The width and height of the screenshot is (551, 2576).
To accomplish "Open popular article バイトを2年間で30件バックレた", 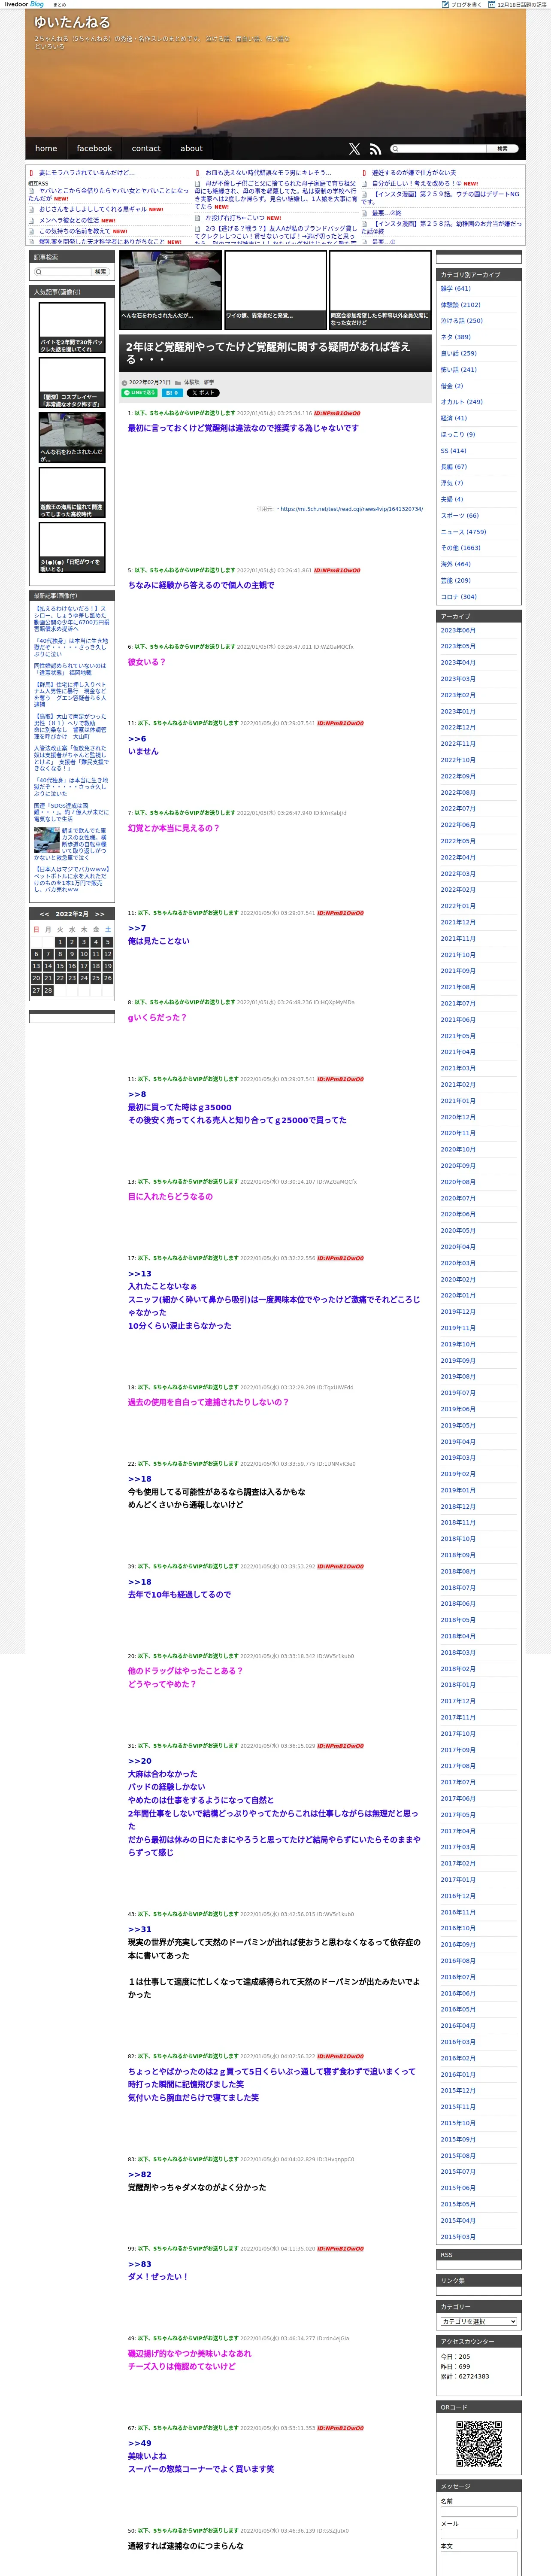I will [72, 328].
